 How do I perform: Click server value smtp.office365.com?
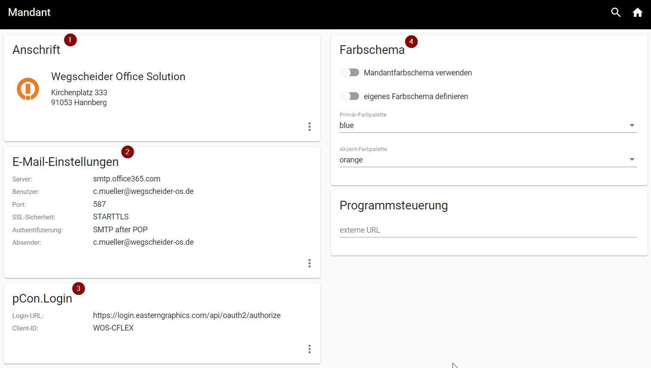[127, 179]
